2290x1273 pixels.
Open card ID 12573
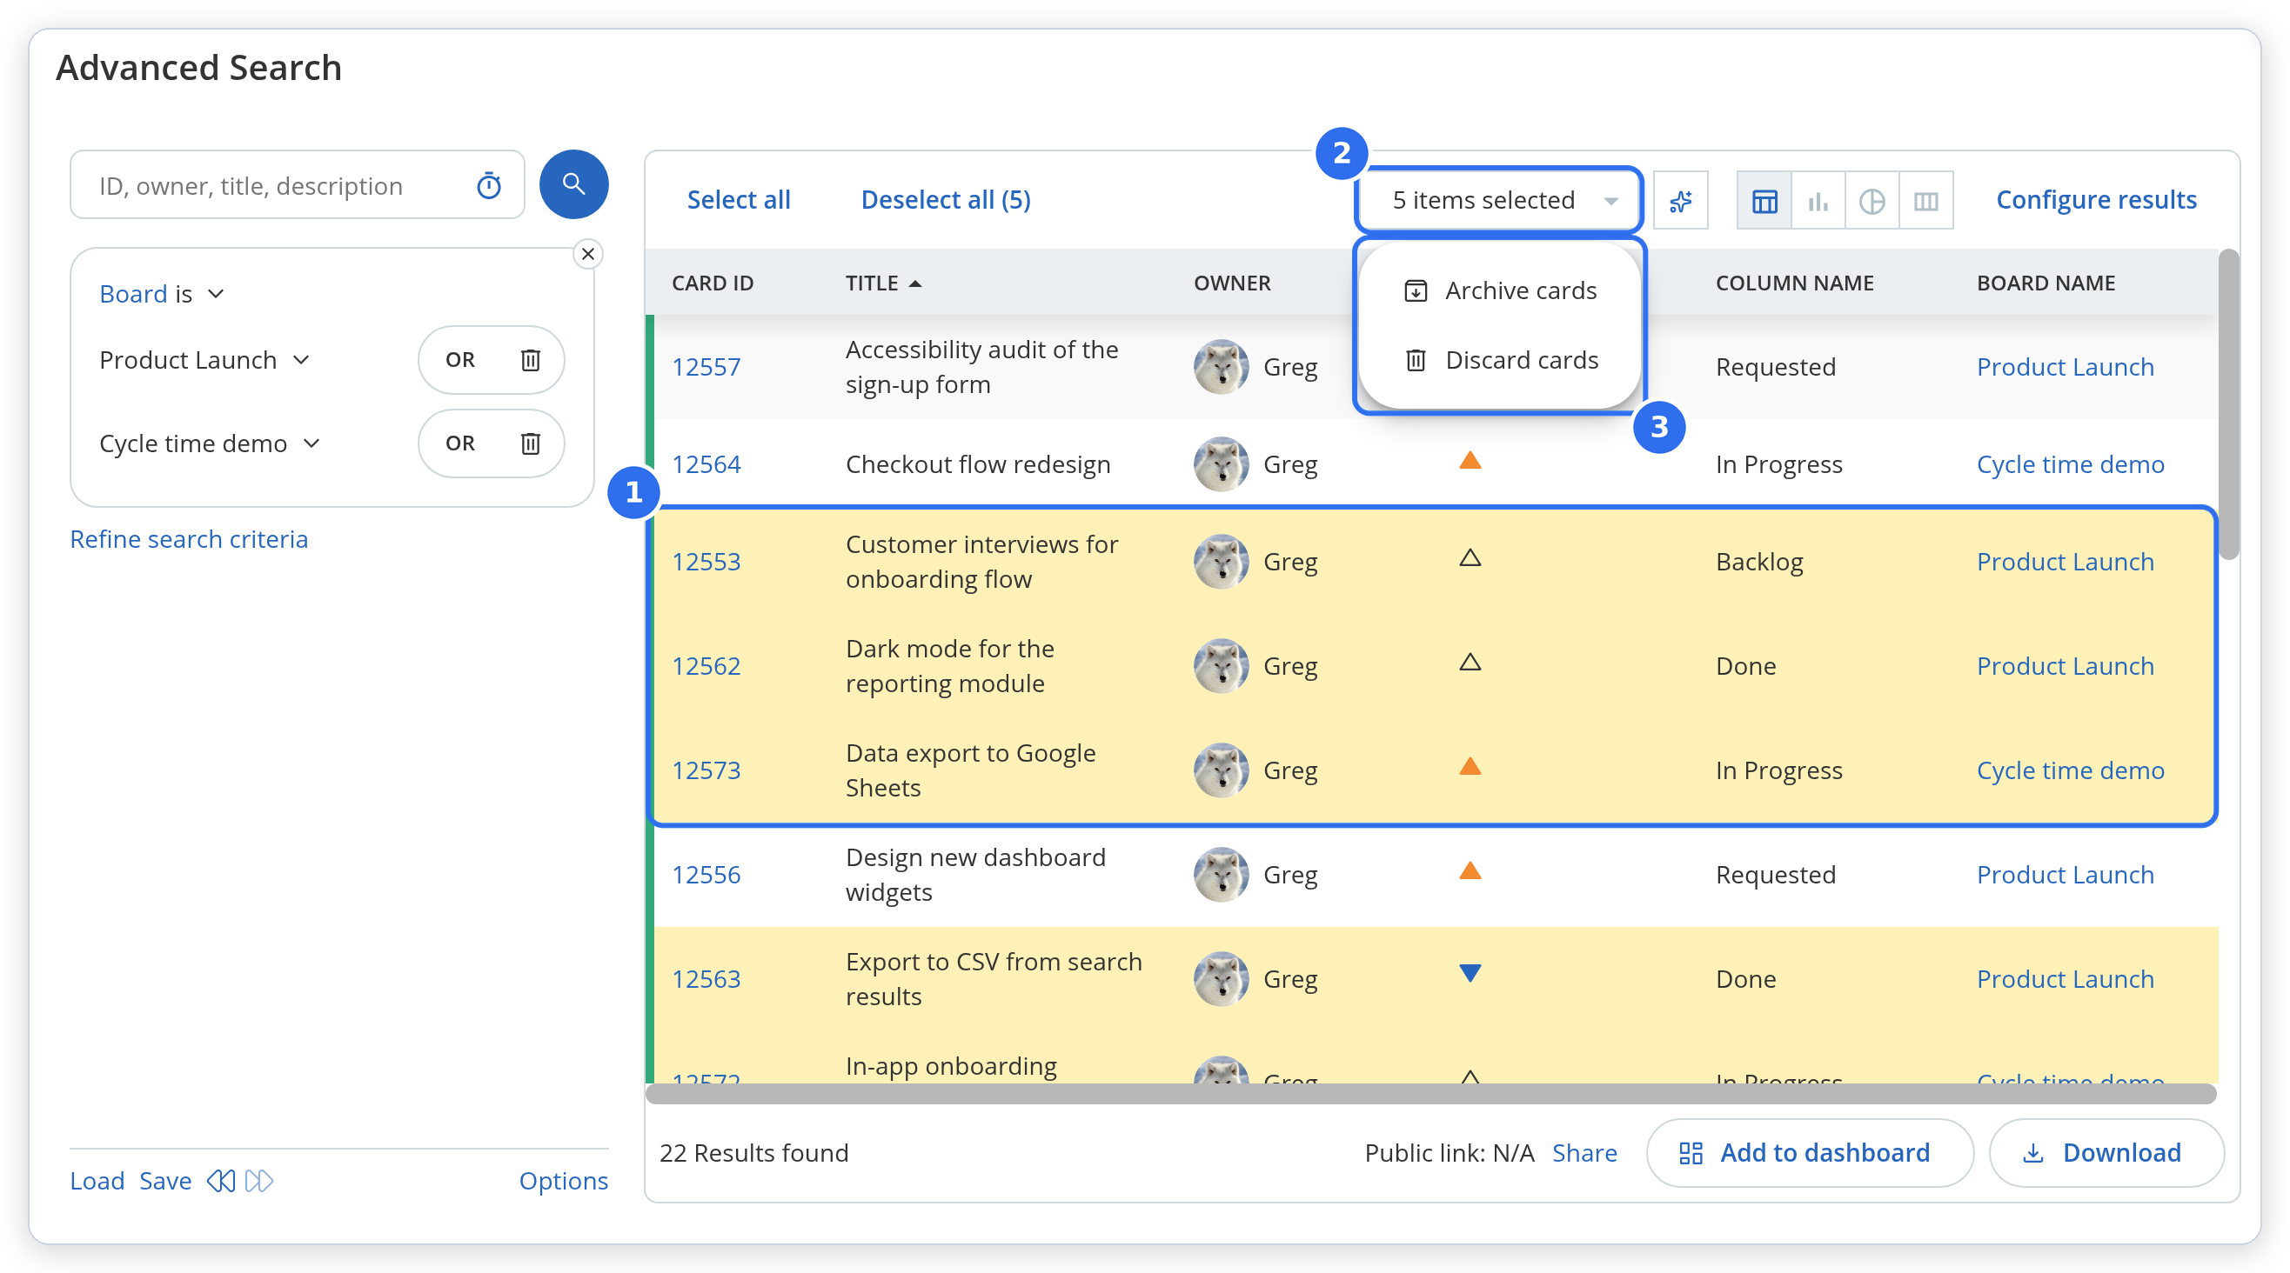click(706, 770)
